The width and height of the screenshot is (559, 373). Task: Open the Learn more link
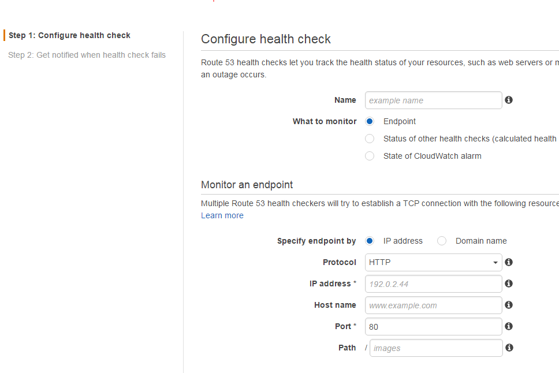(222, 215)
